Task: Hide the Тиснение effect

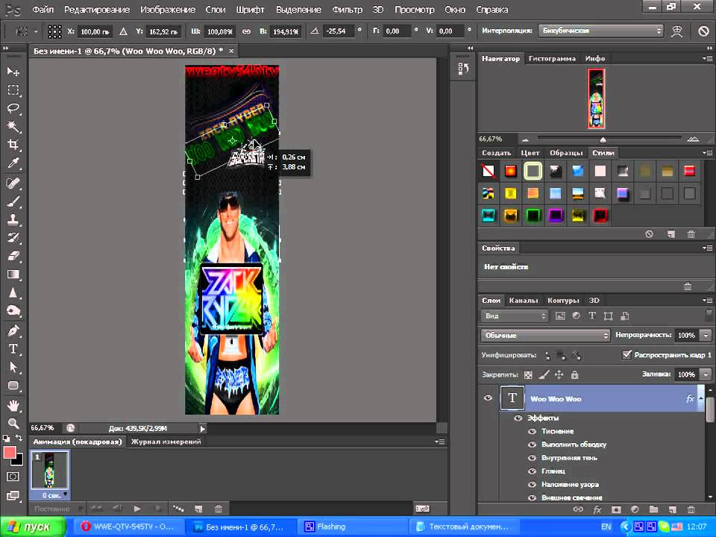Action: (532, 431)
